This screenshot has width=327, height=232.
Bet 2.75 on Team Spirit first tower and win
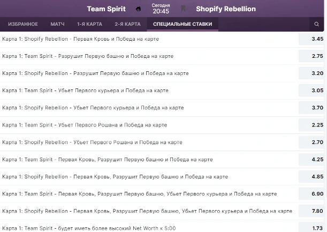click(x=311, y=56)
